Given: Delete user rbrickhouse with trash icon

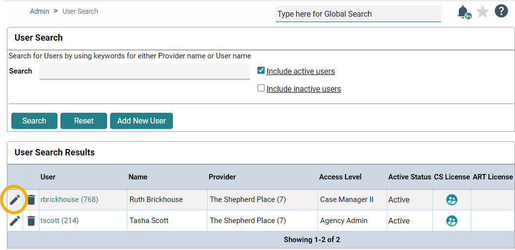Looking at the screenshot, I should click(31, 200).
